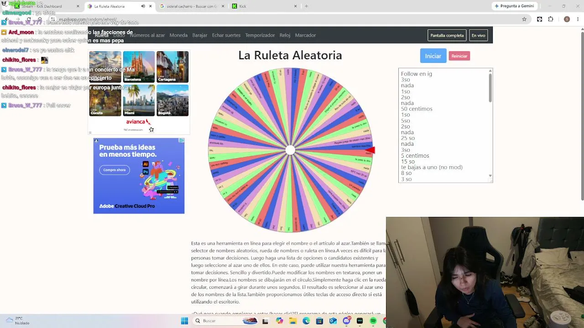Bookmark this page with star icon
Screen dimensions: 584x328
pos(524,19)
